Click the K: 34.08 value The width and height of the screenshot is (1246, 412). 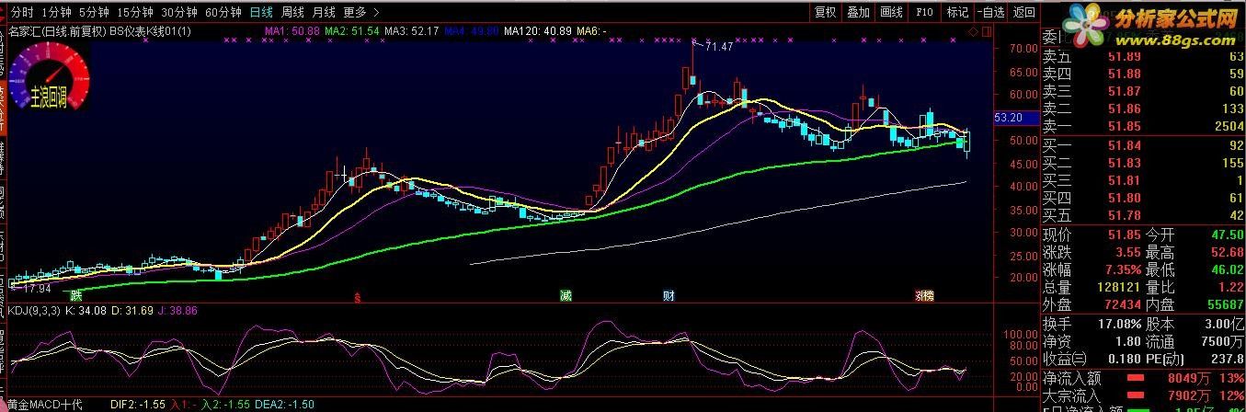click(87, 311)
